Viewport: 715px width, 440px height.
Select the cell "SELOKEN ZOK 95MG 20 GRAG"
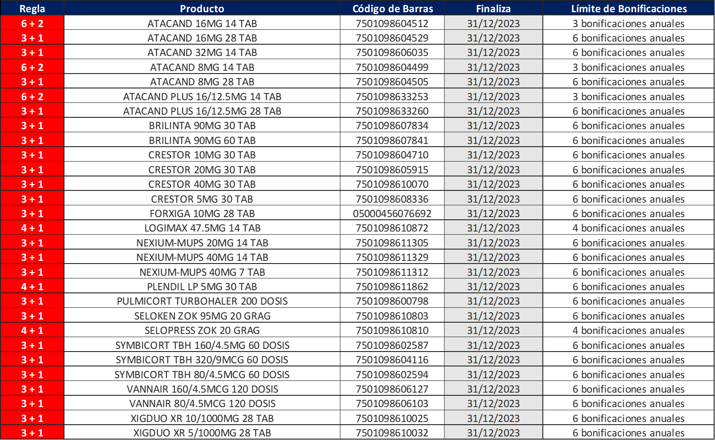[202, 316]
